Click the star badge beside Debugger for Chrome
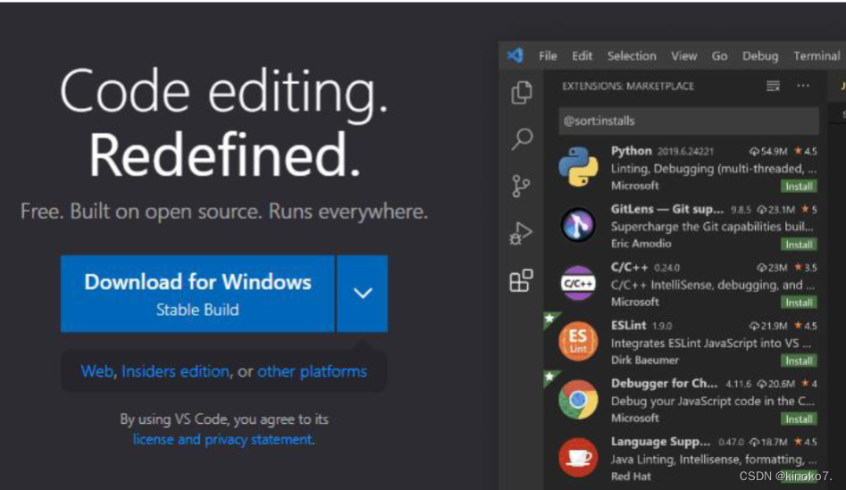This screenshot has height=490, width=846. [550, 377]
